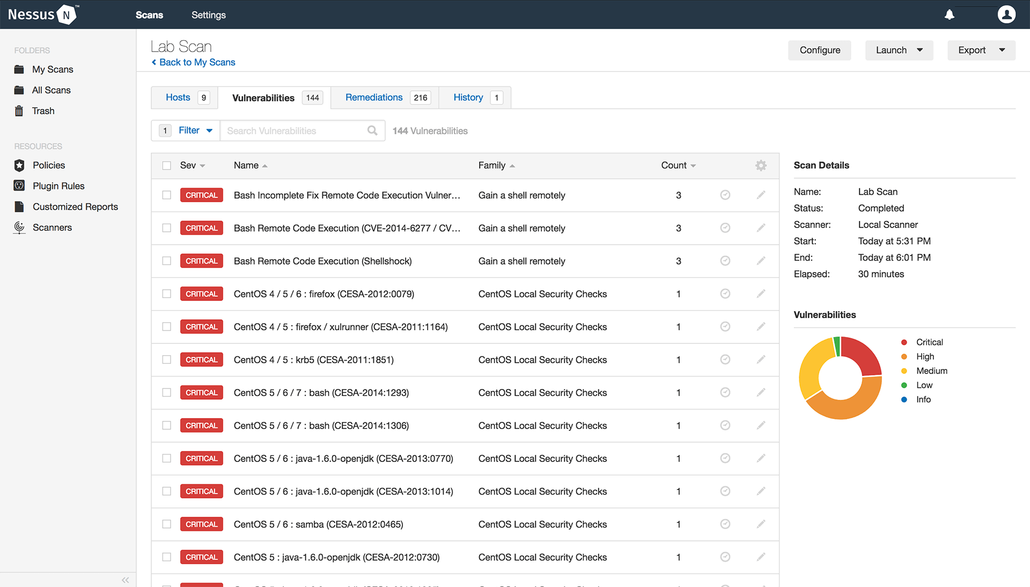Expand the Export button dropdown

tap(1003, 49)
